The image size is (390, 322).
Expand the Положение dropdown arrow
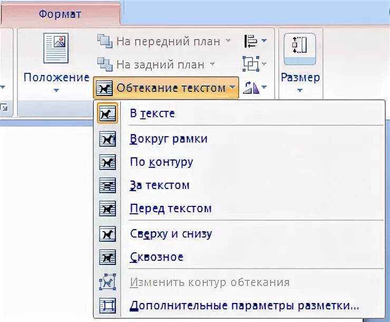click(x=56, y=90)
